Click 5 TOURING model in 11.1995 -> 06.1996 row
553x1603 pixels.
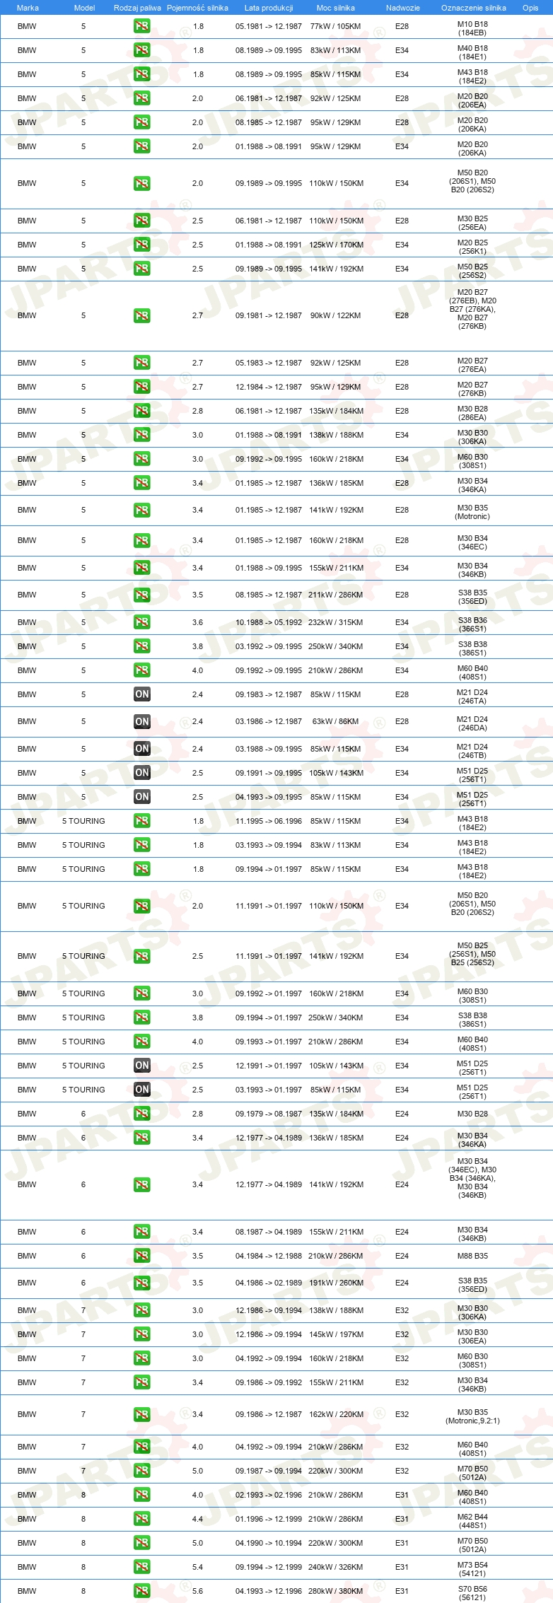tap(83, 821)
